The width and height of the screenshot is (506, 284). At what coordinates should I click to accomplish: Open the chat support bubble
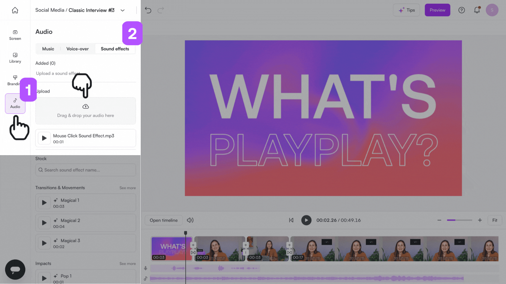15,269
